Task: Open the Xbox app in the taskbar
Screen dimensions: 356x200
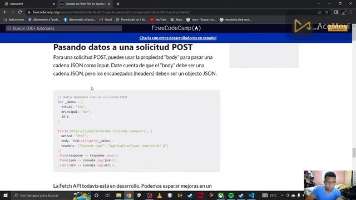Action: click(x=221, y=195)
